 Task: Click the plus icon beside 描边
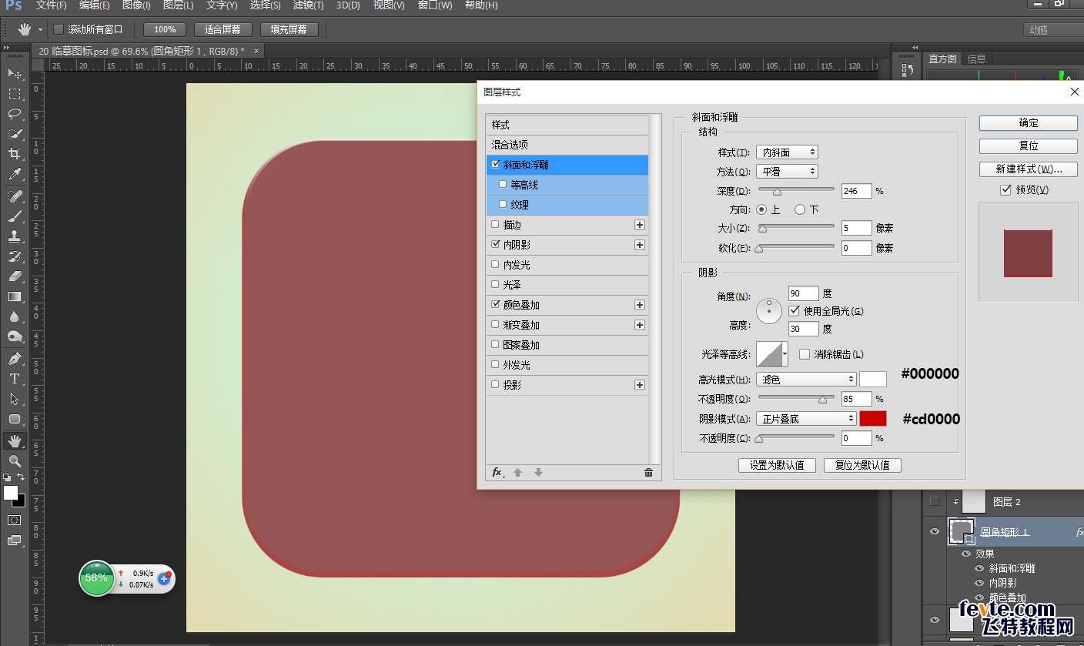[x=639, y=225]
